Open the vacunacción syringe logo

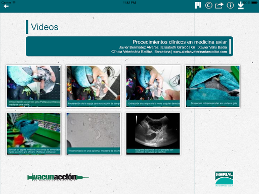pos(58,177)
